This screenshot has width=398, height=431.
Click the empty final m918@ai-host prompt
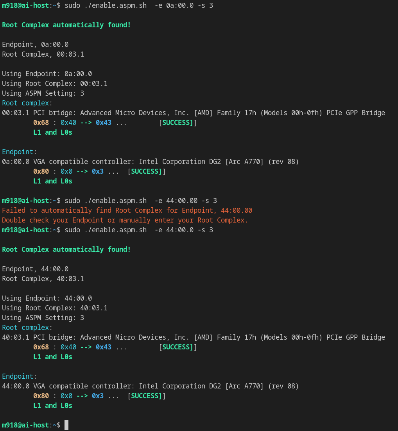click(29, 425)
